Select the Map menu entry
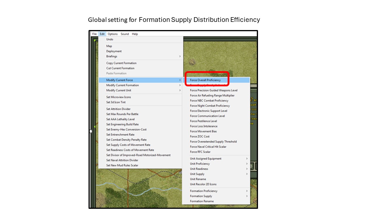This screenshot has height=210, width=374. (x=141, y=46)
